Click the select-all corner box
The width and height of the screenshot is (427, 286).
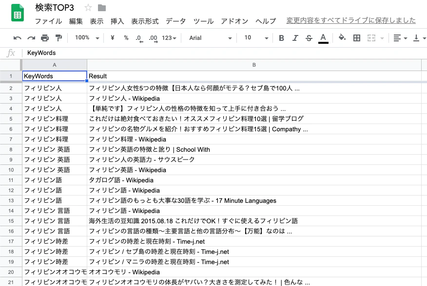pyautogui.click(x=11, y=65)
